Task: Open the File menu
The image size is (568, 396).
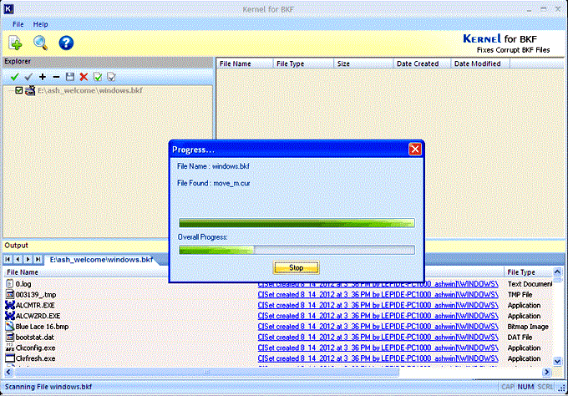Action: (18, 24)
